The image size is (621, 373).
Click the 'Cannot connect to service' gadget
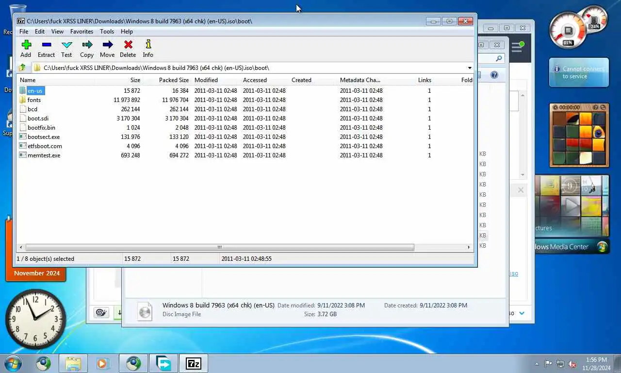[x=579, y=73]
